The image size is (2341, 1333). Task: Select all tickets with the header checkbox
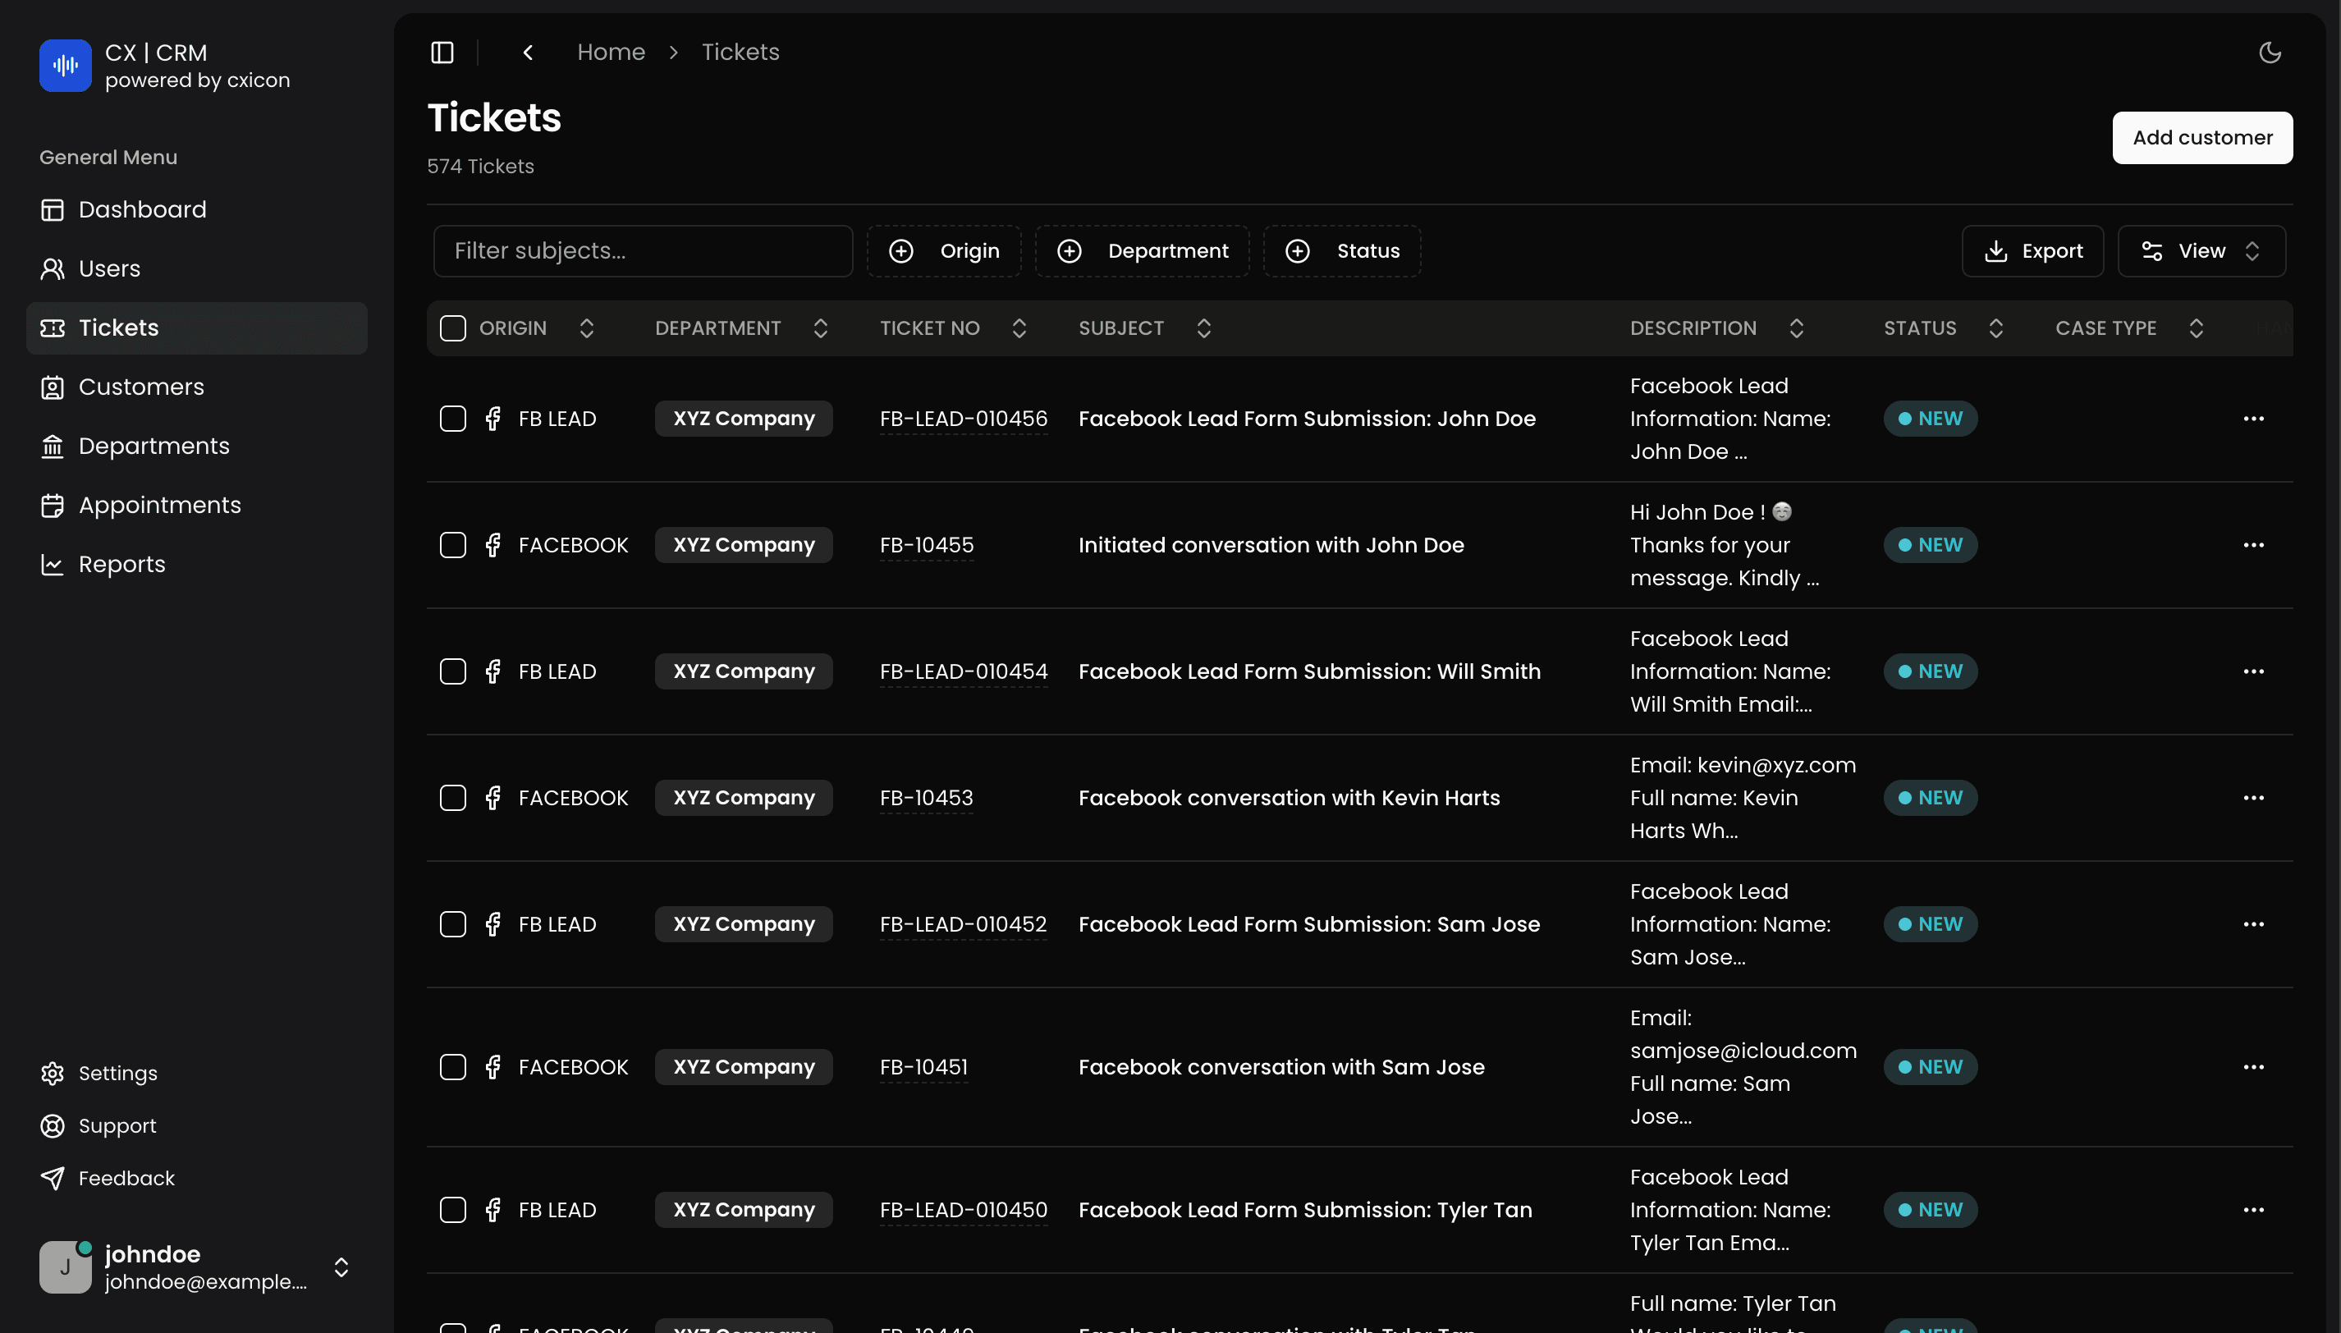point(452,328)
